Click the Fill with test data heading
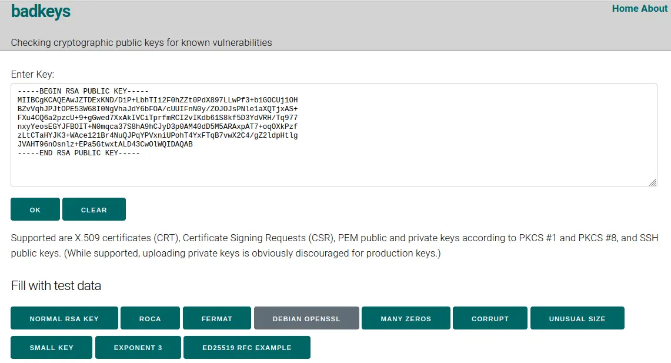The image size is (671, 363). click(56, 285)
